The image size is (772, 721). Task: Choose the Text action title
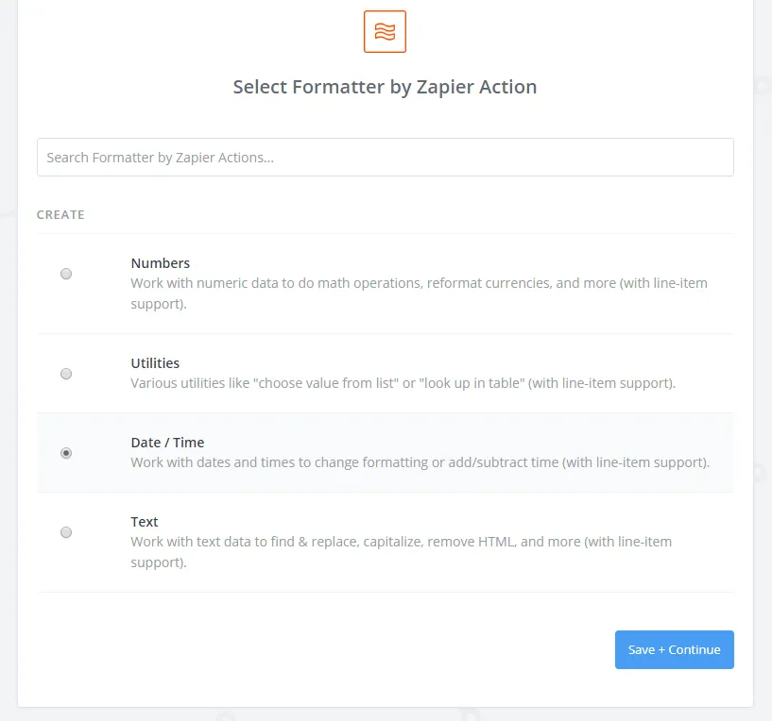(145, 522)
